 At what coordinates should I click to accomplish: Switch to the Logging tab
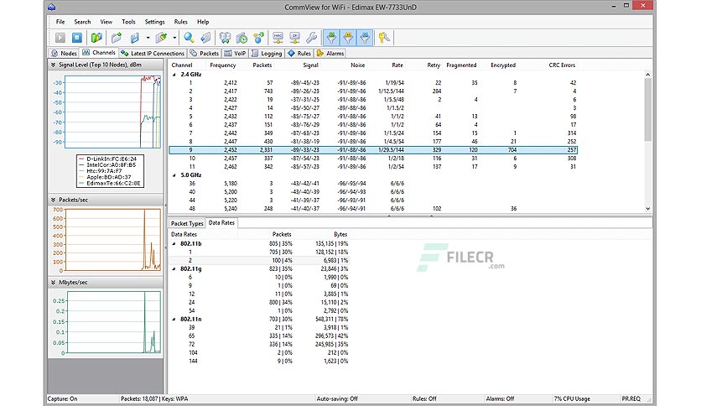coord(267,53)
